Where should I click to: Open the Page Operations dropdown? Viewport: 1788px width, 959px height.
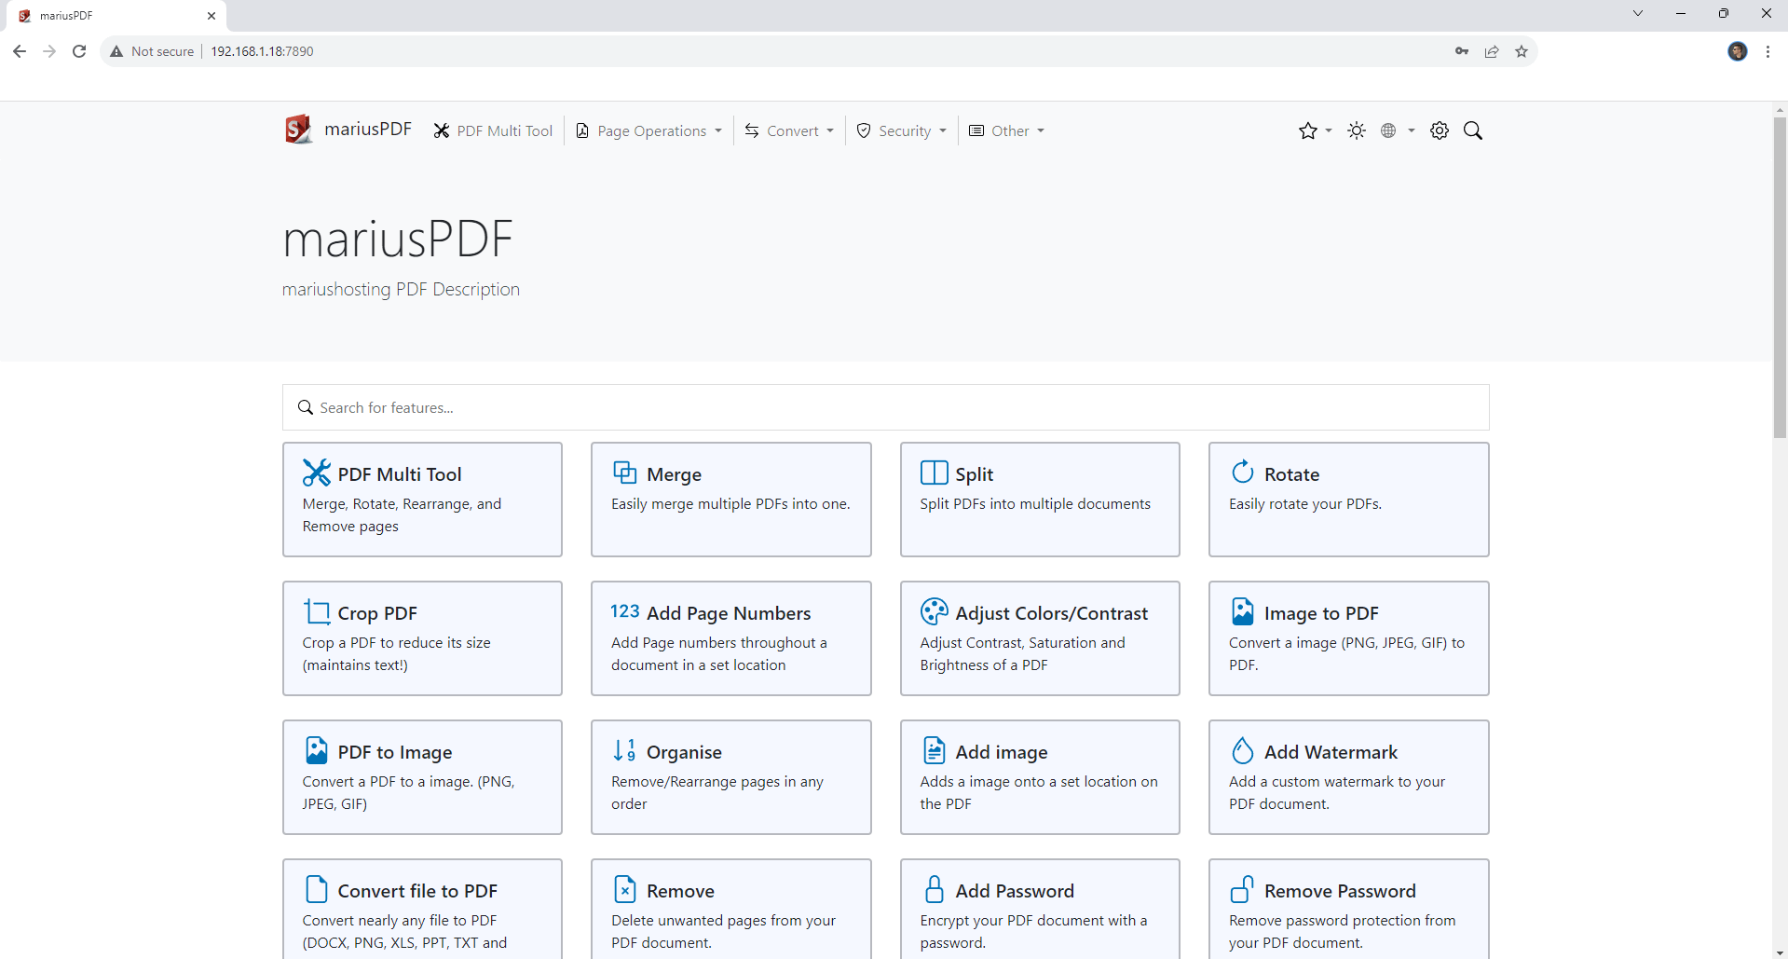point(648,130)
